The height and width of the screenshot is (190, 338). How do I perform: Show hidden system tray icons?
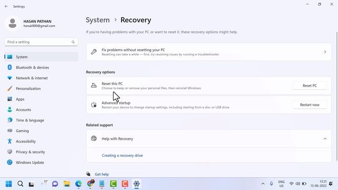[263, 184]
